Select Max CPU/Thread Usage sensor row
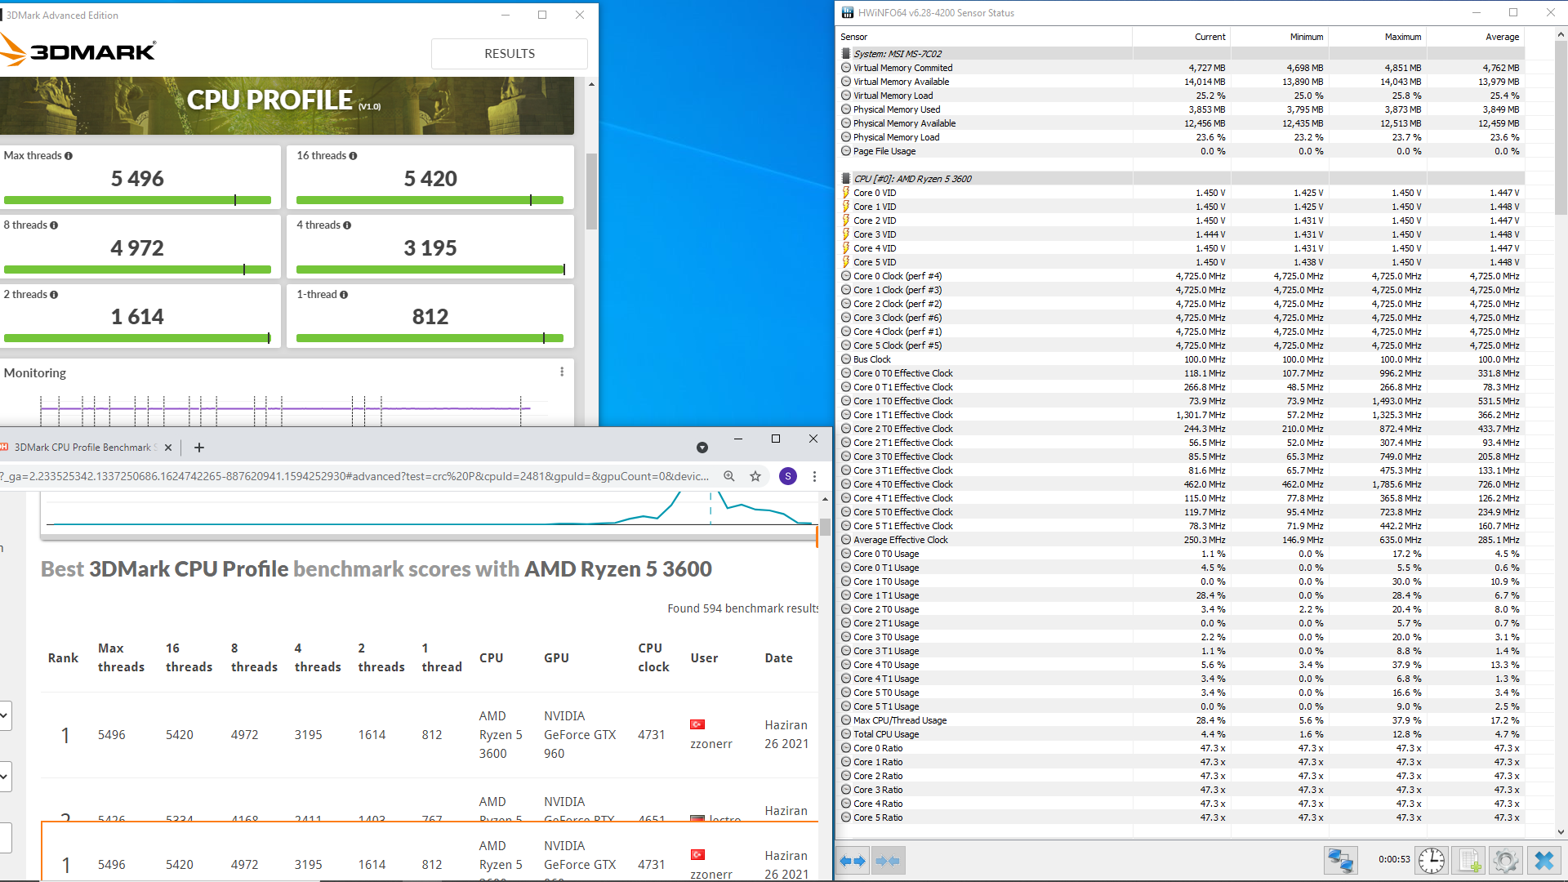 tap(1180, 720)
